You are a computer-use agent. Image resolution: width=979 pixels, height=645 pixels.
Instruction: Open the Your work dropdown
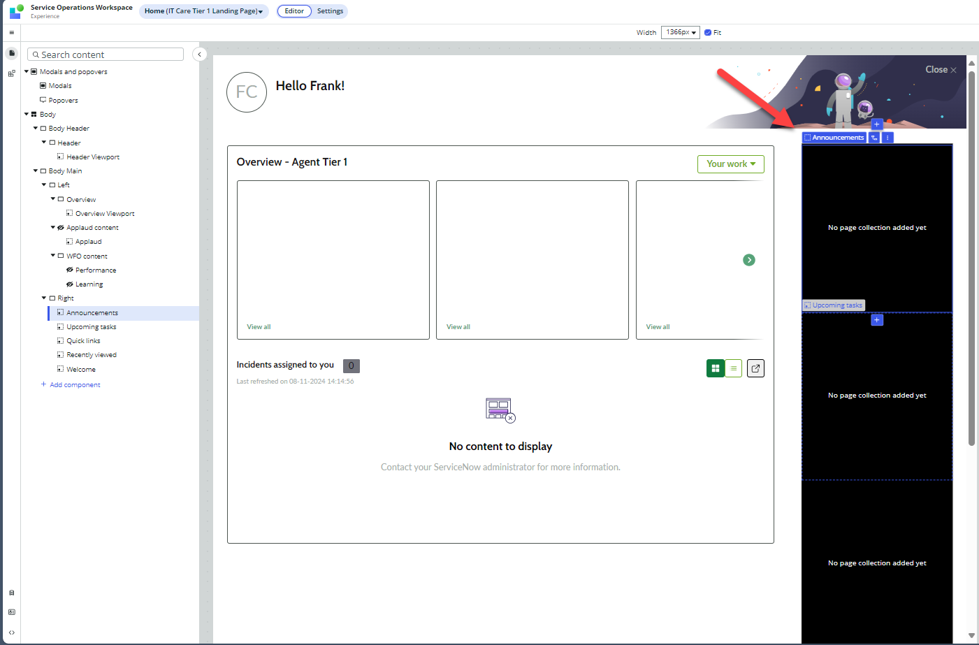pyautogui.click(x=731, y=164)
